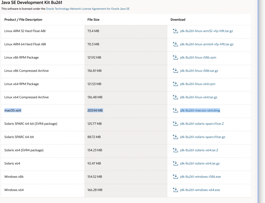Viewport: 265px width, 203px height.
Task: Click download icon beside jdk-8u261-linux-i586.rpm
Action: point(175,57)
